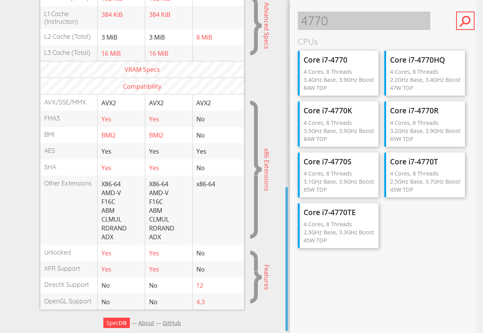Select the Core i7-4770T CPU card
The height and width of the screenshot is (333, 483).
(425, 175)
